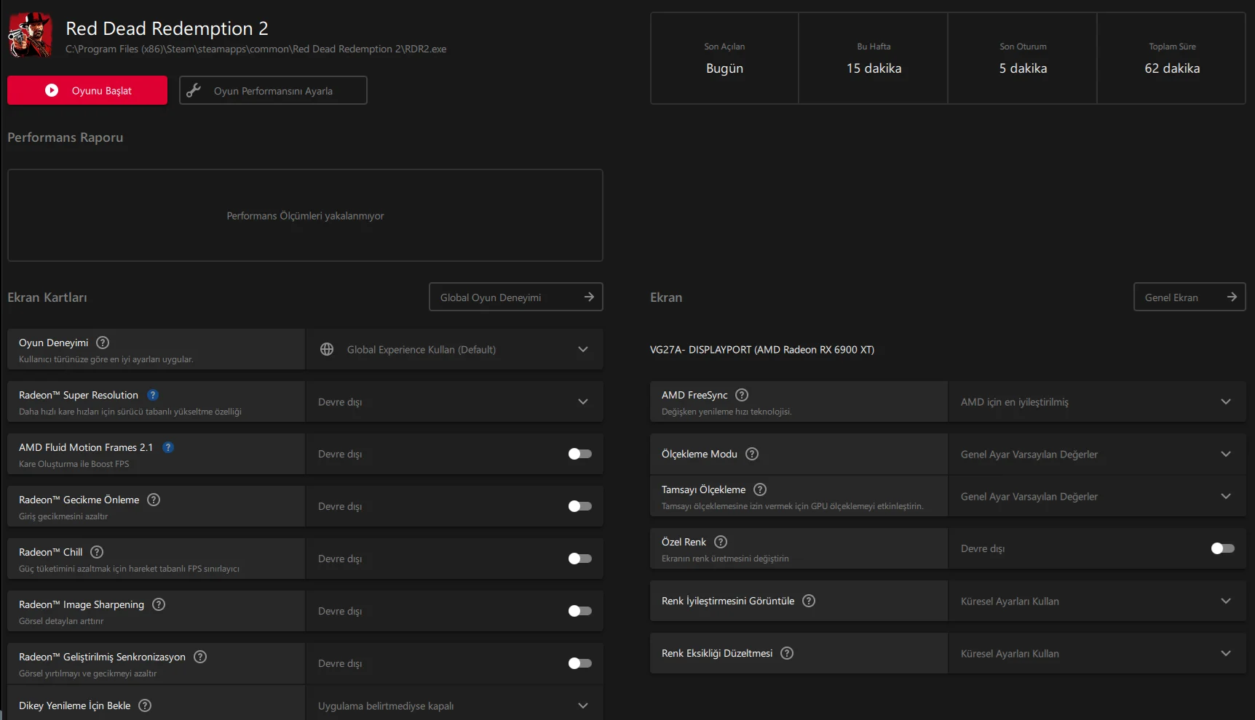Turn on Radeon Chill toggle

(x=579, y=559)
